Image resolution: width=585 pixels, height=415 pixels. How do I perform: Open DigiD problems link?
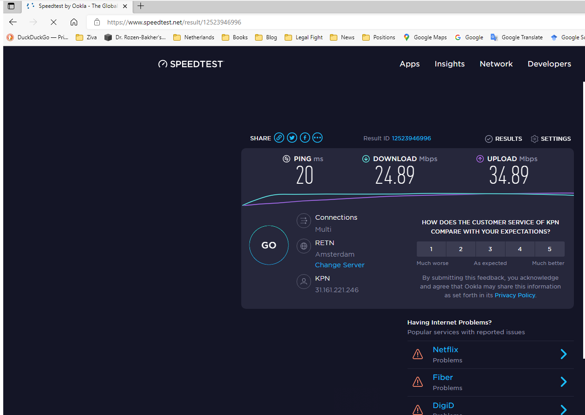coord(443,405)
